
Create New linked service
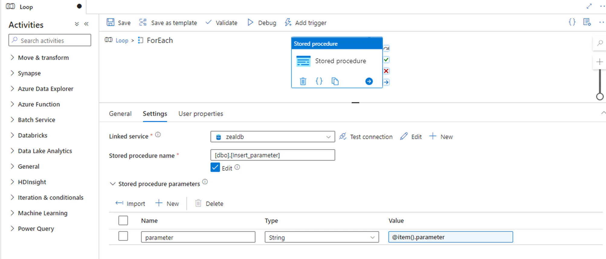click(441, 137)
